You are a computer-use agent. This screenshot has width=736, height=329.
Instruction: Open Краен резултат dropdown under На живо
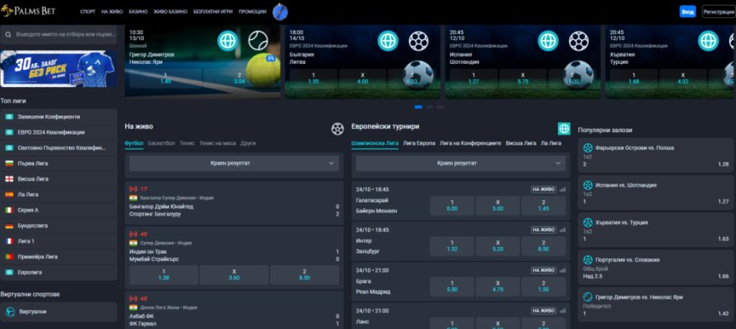[x=233, y=163]
